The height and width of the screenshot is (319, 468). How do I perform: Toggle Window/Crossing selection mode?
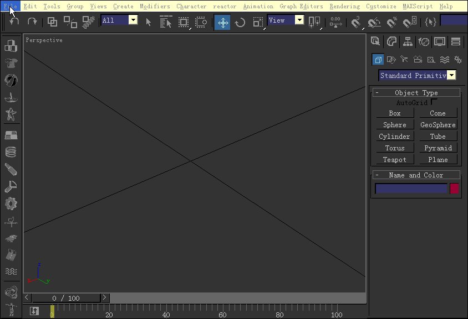tap(201, 22)
